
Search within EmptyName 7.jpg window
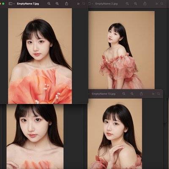click(x=84, y=4)
